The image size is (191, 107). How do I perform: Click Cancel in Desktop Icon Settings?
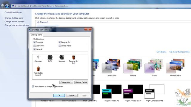[72, 95]
